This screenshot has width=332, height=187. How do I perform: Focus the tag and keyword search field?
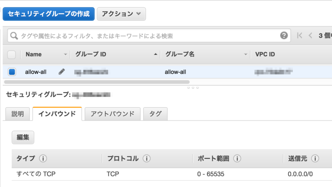click(x=145, y=36)
